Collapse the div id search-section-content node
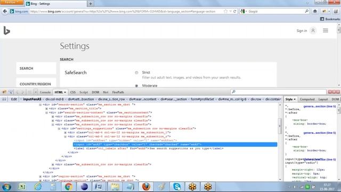The height and width of the screenshot is (192, 341). [x=46, y=113]
